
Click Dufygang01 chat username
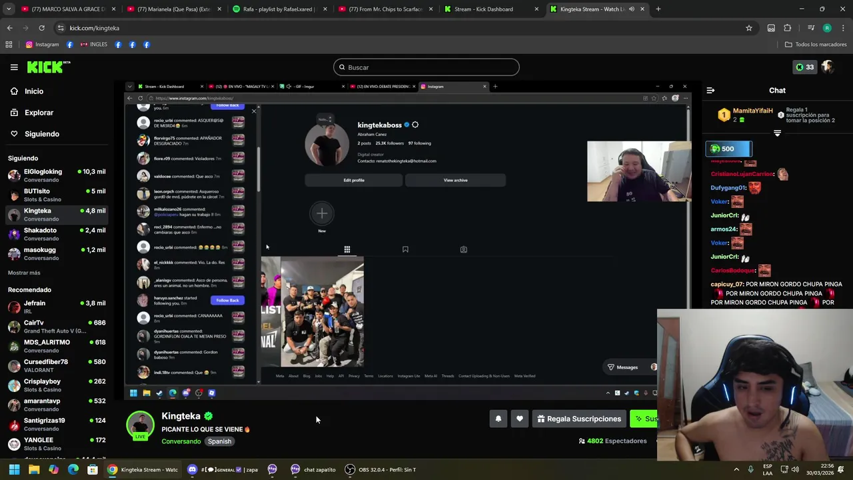coord(728,188)
